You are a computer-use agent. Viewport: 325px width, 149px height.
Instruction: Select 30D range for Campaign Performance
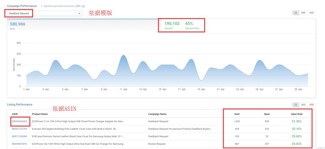tap(303, 13)
